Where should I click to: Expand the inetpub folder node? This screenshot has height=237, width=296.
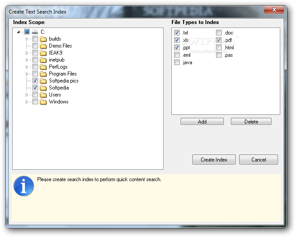(27, 60)
